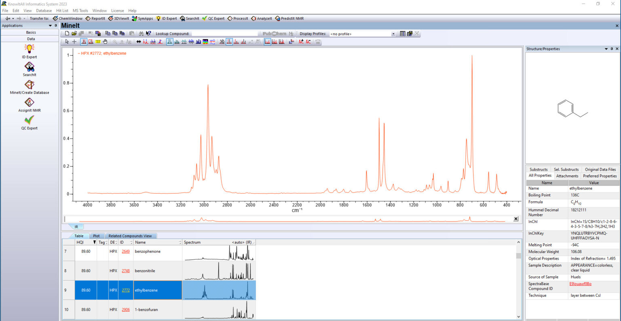Open AnalyzeIt from the transfer toolbar
The height and width of the screenshot is (321, 621).
261,18
